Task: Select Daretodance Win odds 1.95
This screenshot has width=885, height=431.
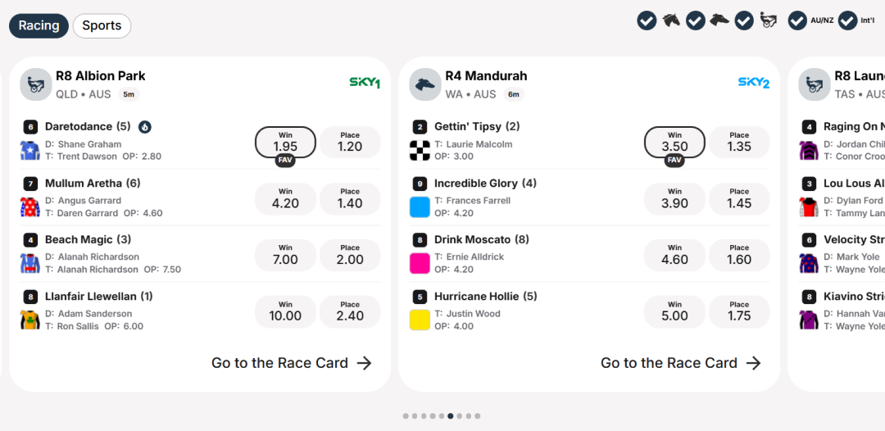Action: pyautogui.click(x=285, y=142)
